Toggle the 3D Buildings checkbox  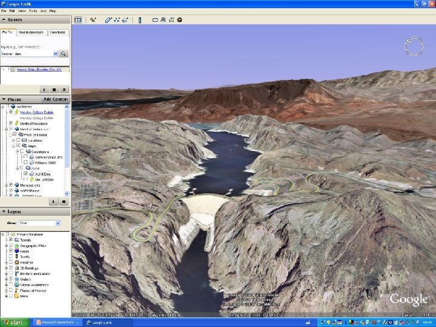(11, 268)
